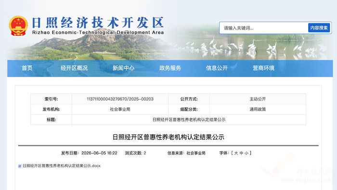This screenshot has width=337, height=190.
Task: Click the 通用政策 category cell
Action: pyautogui.click(x=258, y=109)
